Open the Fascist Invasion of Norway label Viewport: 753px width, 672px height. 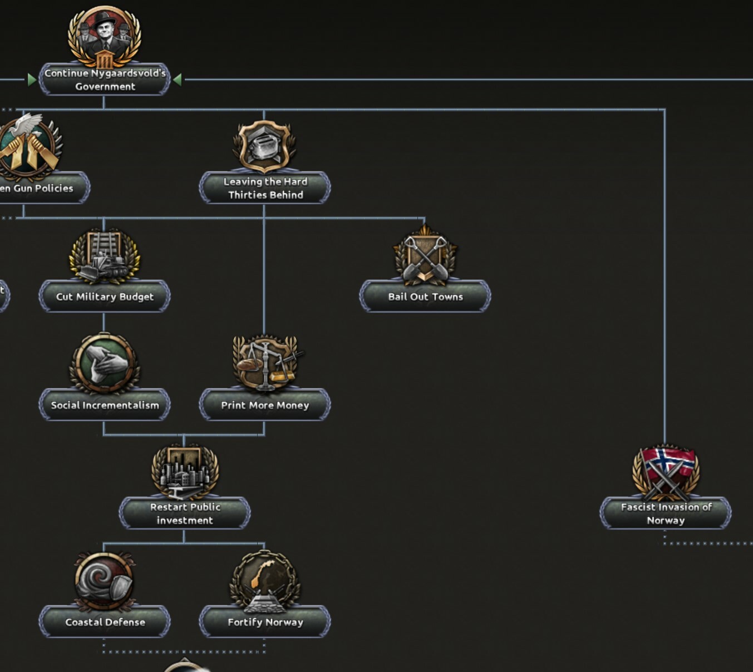[x=666, y=513]
